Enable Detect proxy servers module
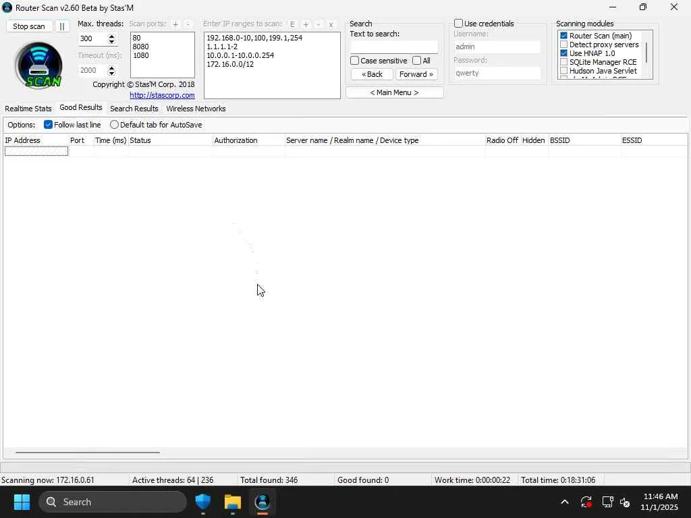 (563, 45)
